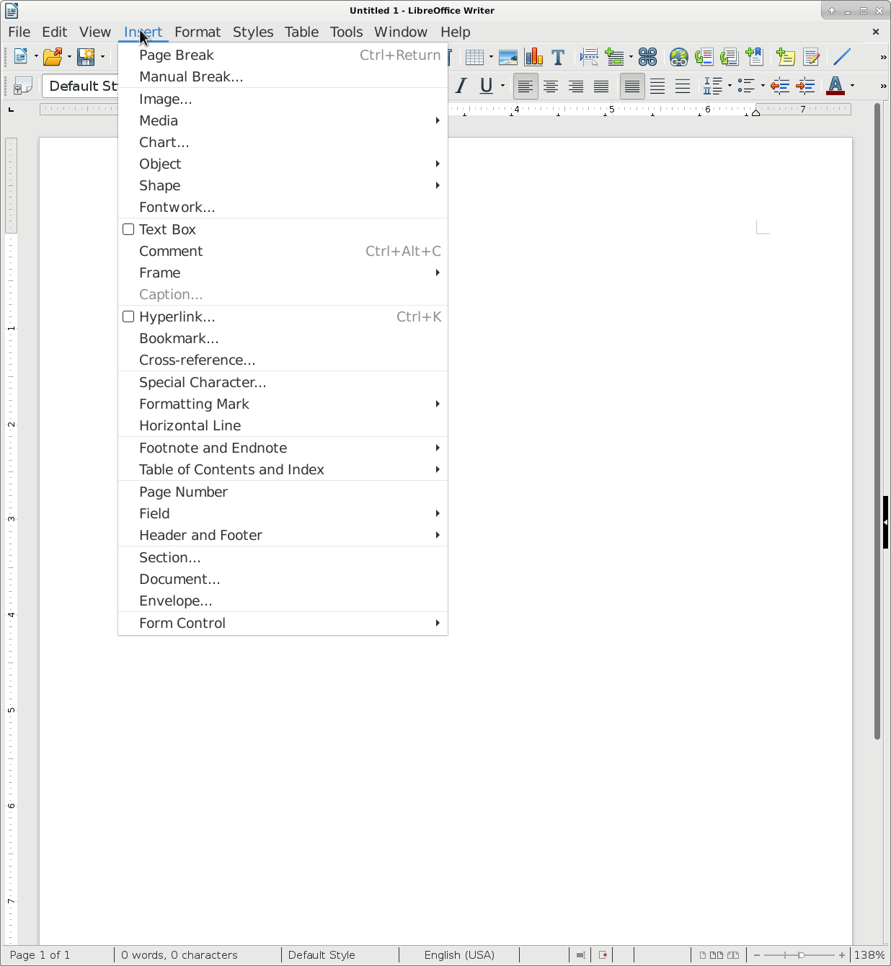This screenshot has height=966, width=891.
Task: Click the Italic formatting icon
Action: (461, 87)
